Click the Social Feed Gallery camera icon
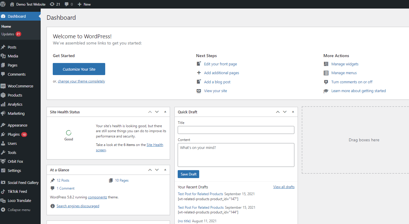 click(3, 182)
